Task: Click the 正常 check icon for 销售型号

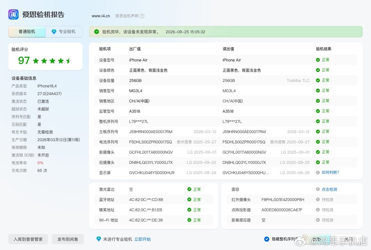Action: coord(318,91)
